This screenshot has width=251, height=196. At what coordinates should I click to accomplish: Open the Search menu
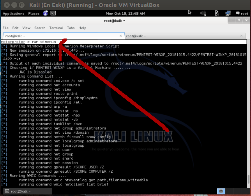tap(40, 28)
